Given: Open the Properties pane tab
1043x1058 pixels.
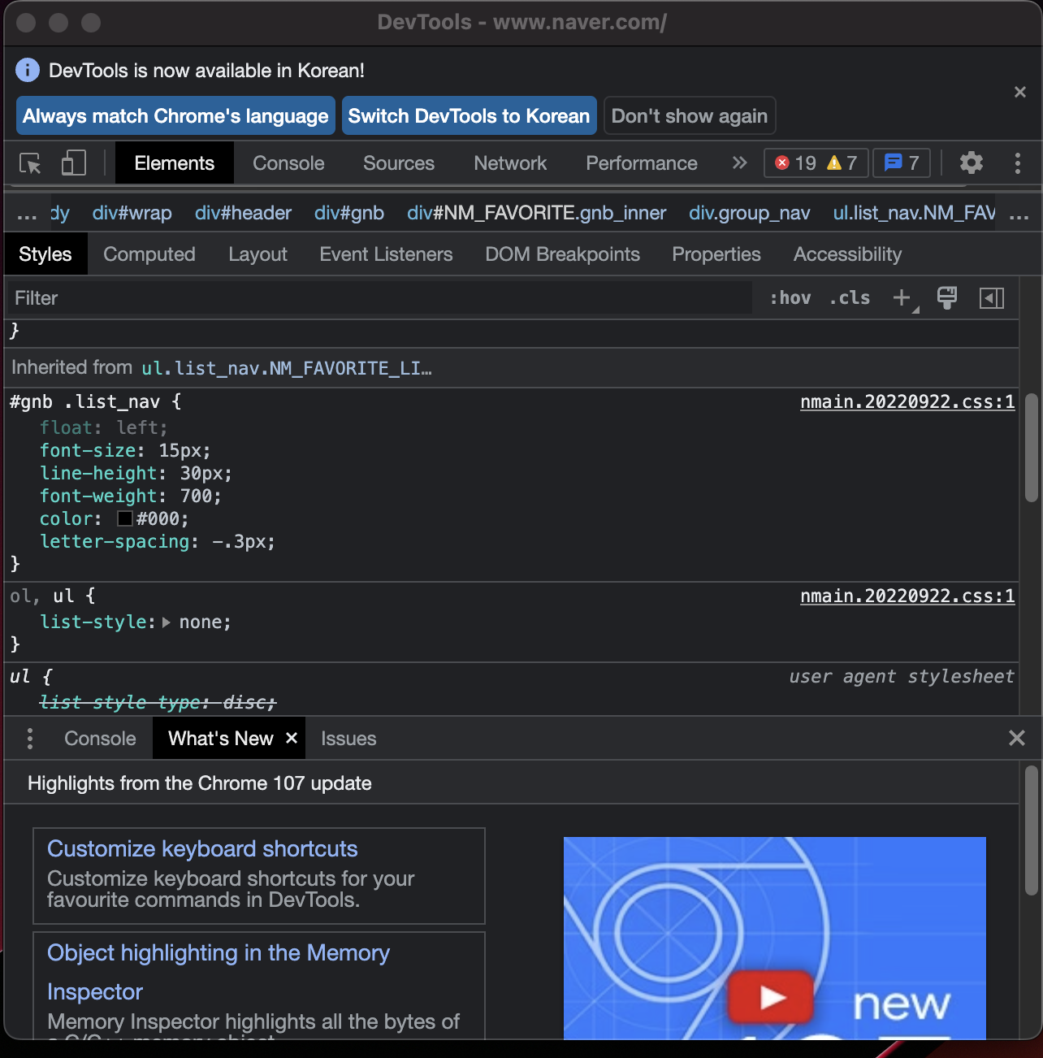Looking at the screenshot, I should pyautogui.click(x=716, y=254).
